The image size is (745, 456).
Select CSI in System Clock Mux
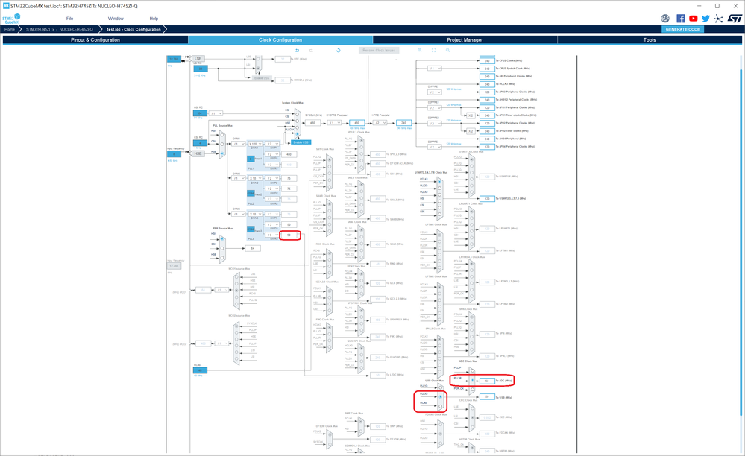298,121
